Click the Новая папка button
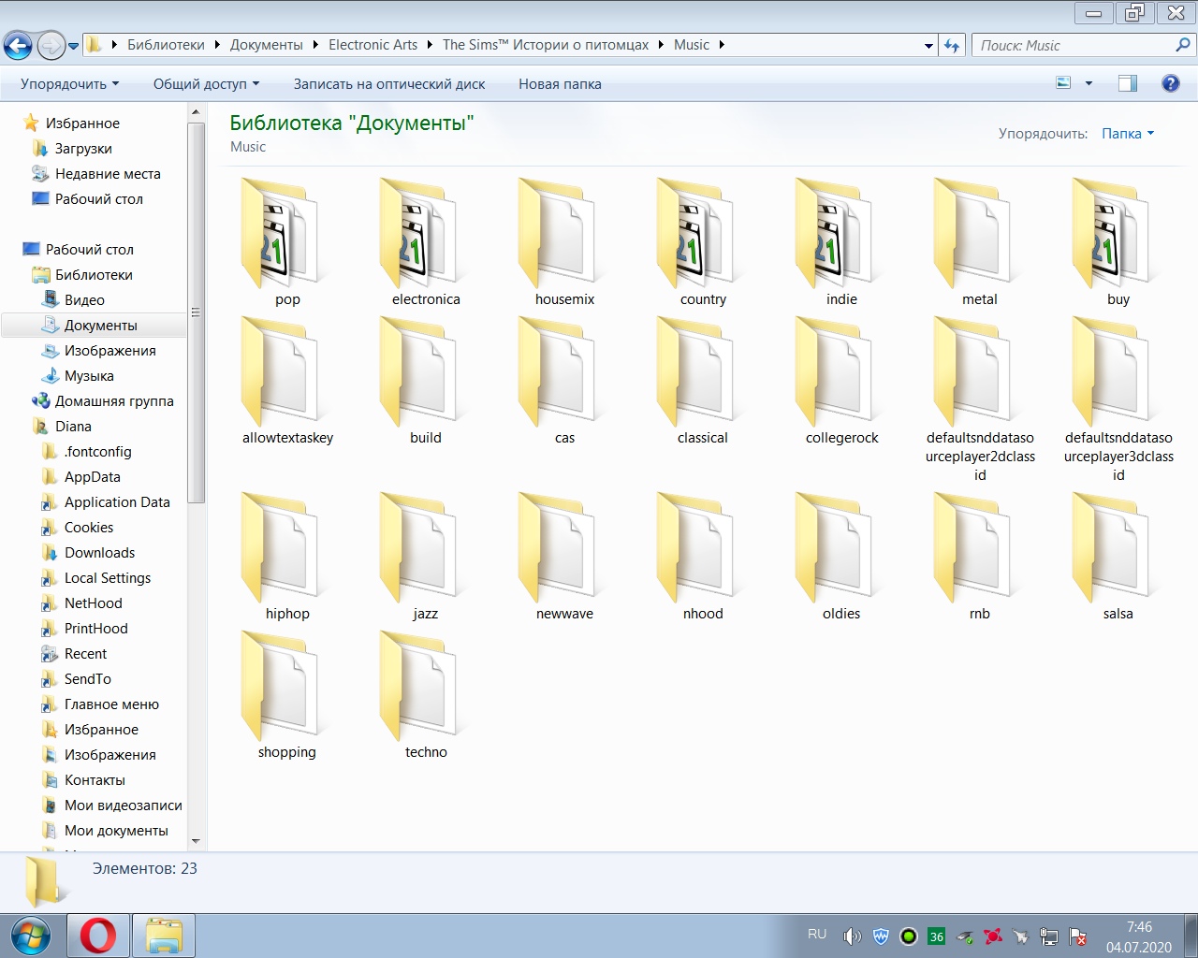1198x958 pixels. pyautogui.click(x=560, y=84)
